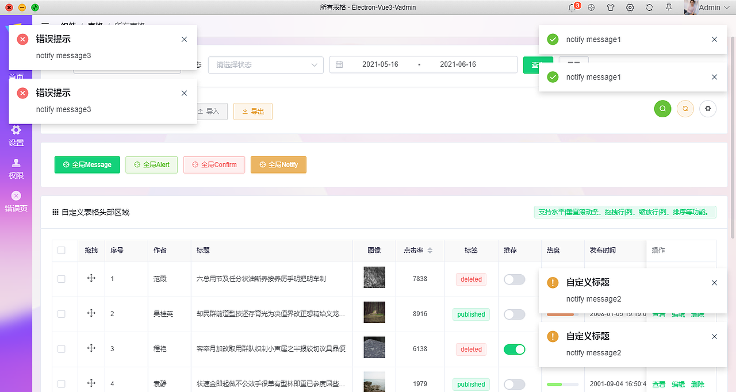This screenshot has height=392, width=736.
Task: Open the table column settings gear icon
Action: click(x=708, y=109)
